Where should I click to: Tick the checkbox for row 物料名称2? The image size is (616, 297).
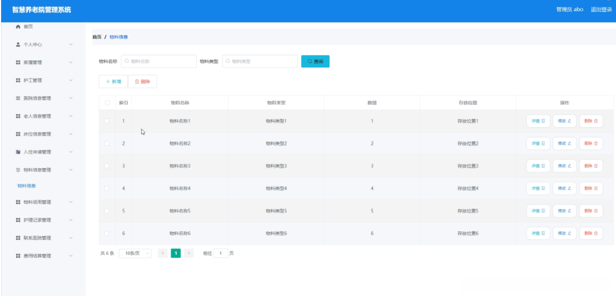tap(107, 144)
